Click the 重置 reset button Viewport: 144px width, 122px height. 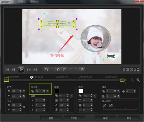51,118
